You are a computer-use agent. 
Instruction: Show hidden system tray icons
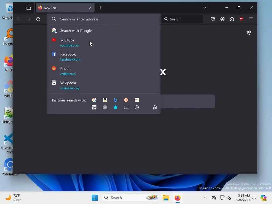pyautogui.click(x=205, y=198)
